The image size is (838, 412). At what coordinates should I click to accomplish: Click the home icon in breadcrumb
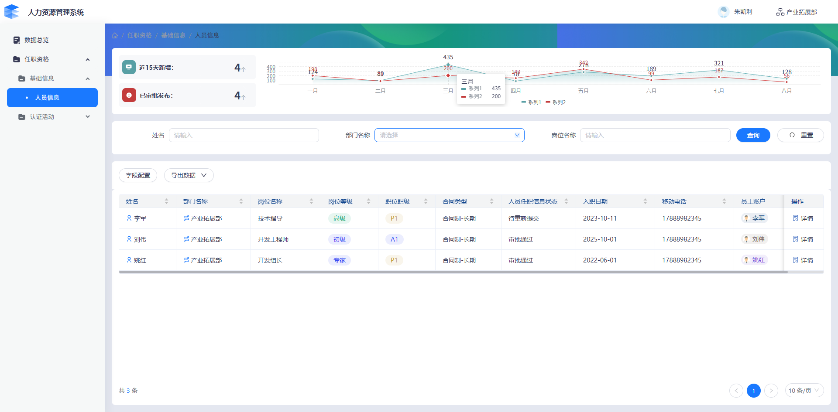click(x=115, y=35)
